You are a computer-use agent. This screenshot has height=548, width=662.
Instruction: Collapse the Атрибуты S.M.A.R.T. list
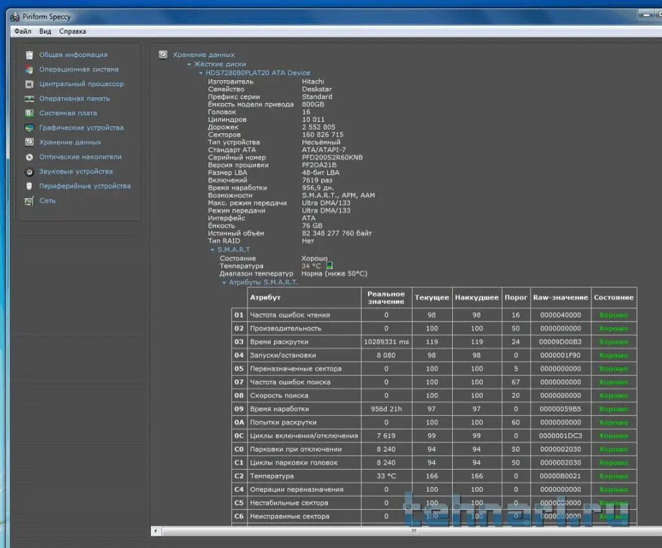click(224, 283)
